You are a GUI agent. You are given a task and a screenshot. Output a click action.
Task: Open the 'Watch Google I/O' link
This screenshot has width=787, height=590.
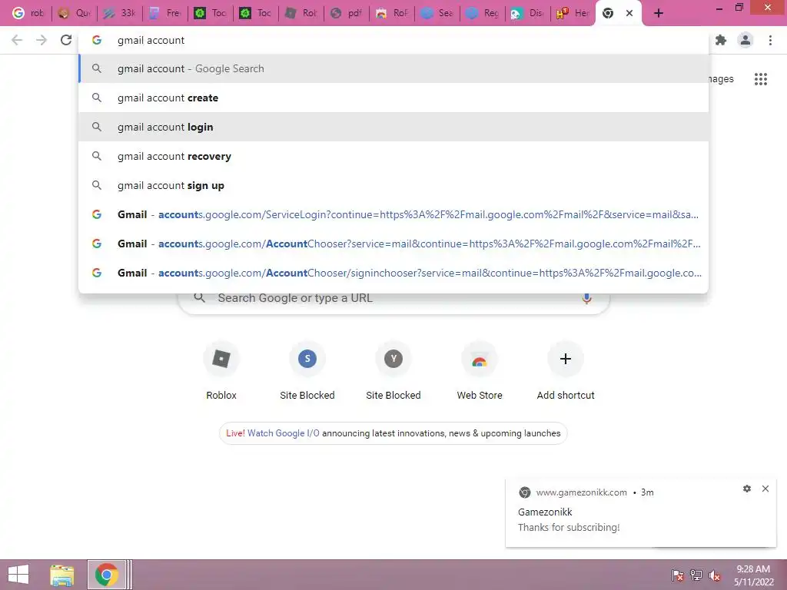(283, 433)
